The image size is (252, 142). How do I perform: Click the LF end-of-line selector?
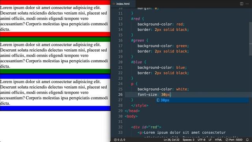tap(210, 140)
